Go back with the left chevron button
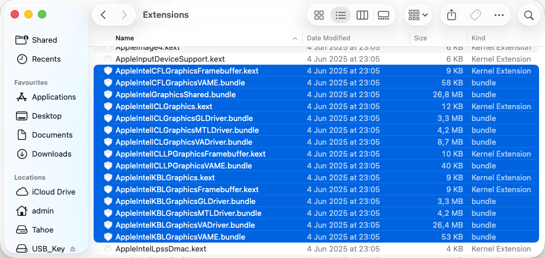Image resolution: width=545 pixels, height=258 pixels. pyautogui.click(x=103, y=15)
